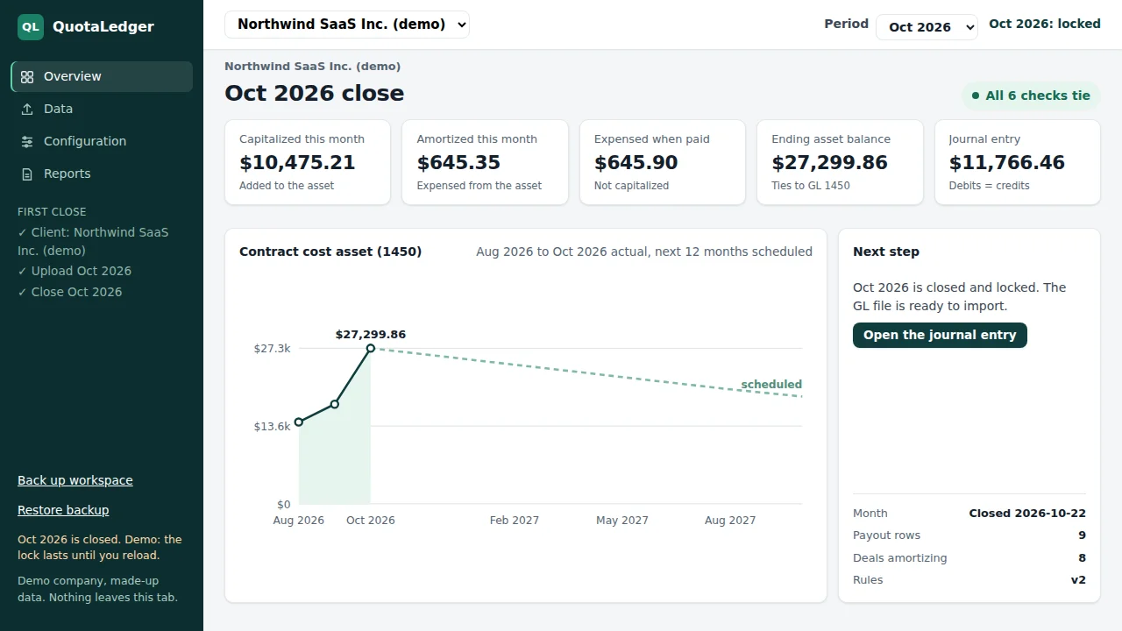Viewport: 1122px width, 631px height.
Task: Click the 'Close Oct 2026' checklist item
Action: 70,292
